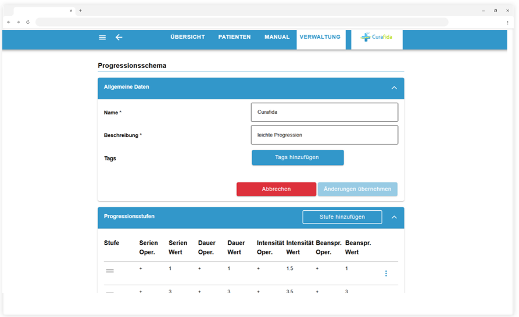Click the browser back arrow
519x317 pixels.
[x=9, y=22]
